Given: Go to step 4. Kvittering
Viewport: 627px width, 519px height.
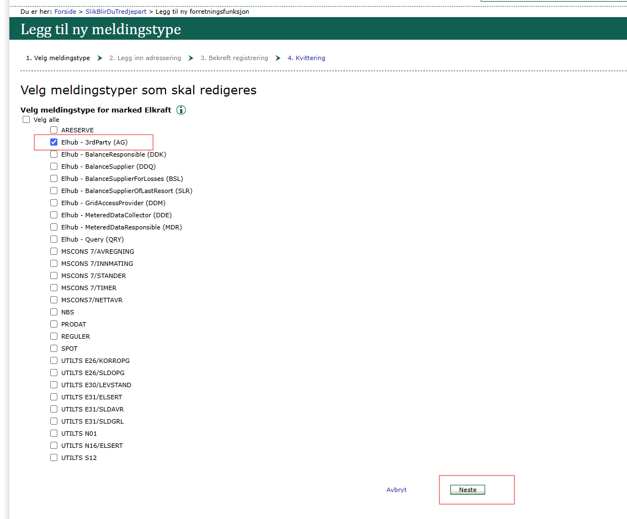Looking at the screenshot, I should [306, 58].
